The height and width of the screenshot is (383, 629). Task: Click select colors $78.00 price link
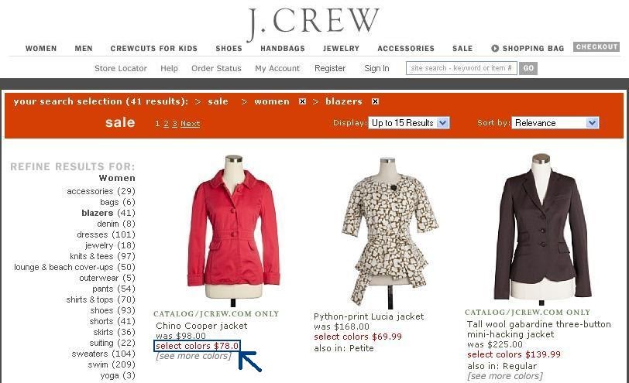(197, 346)
